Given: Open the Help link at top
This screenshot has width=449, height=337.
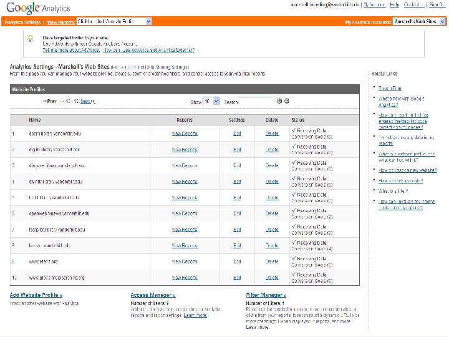Looking at the screenshot, I should (395, 4).
